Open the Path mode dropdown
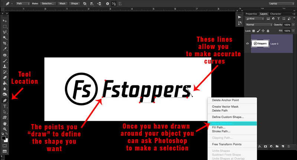This screenshot has height=160, width=297. 23,4
